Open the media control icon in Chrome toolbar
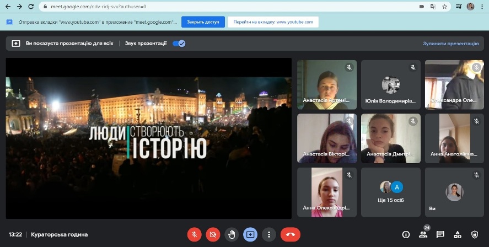Image resolution: width=489 pixels, height=247 pixels. point(459,6)
